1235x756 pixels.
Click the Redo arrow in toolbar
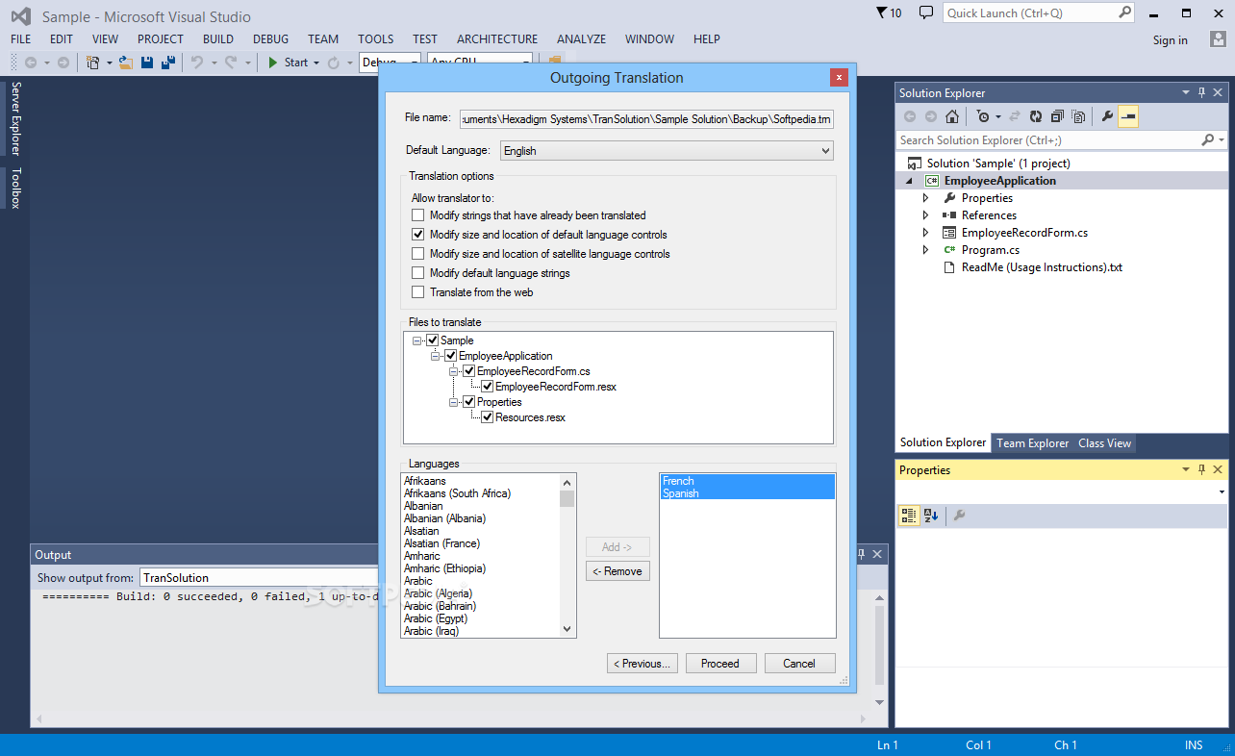coord(231,63)
